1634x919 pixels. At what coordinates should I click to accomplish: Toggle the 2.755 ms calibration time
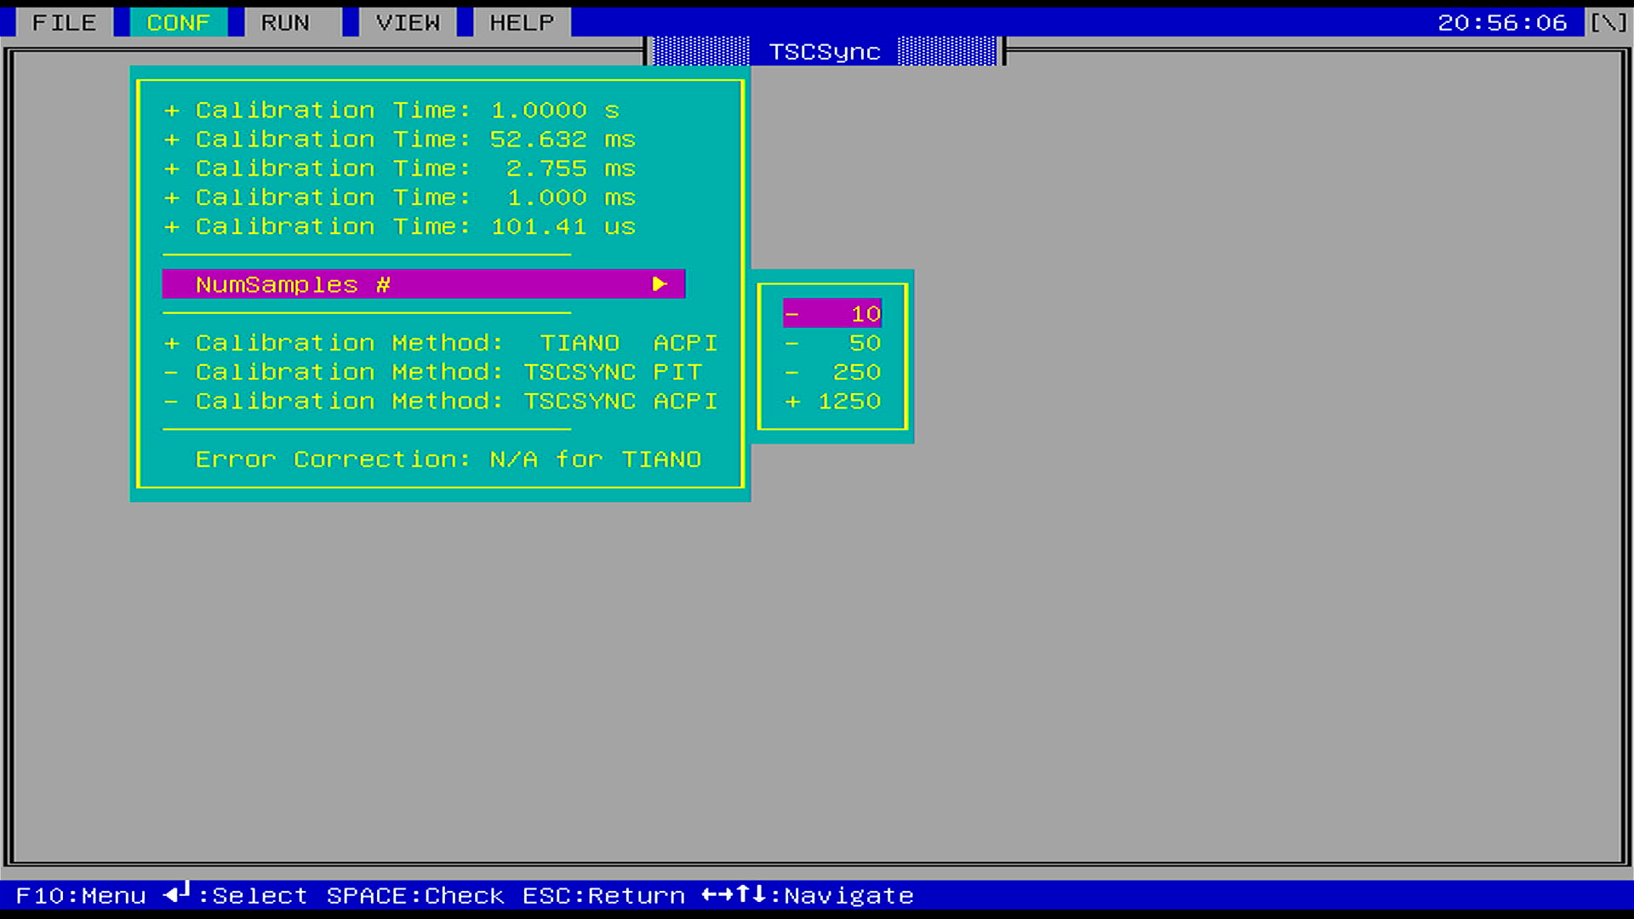tap(400, 168)
